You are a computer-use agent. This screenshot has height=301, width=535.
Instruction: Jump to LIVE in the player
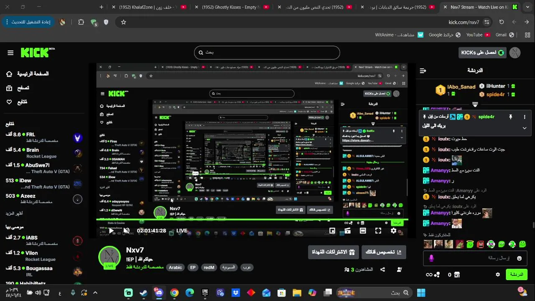[x=182, y=230]
